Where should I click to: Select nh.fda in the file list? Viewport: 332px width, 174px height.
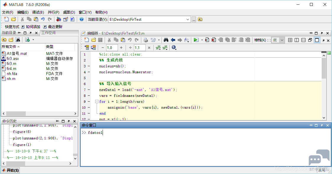(x=12, y=74)
